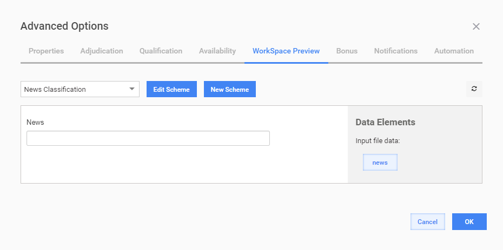Click the news data element chip
The image size is (503, 250).
pos(380,163)
